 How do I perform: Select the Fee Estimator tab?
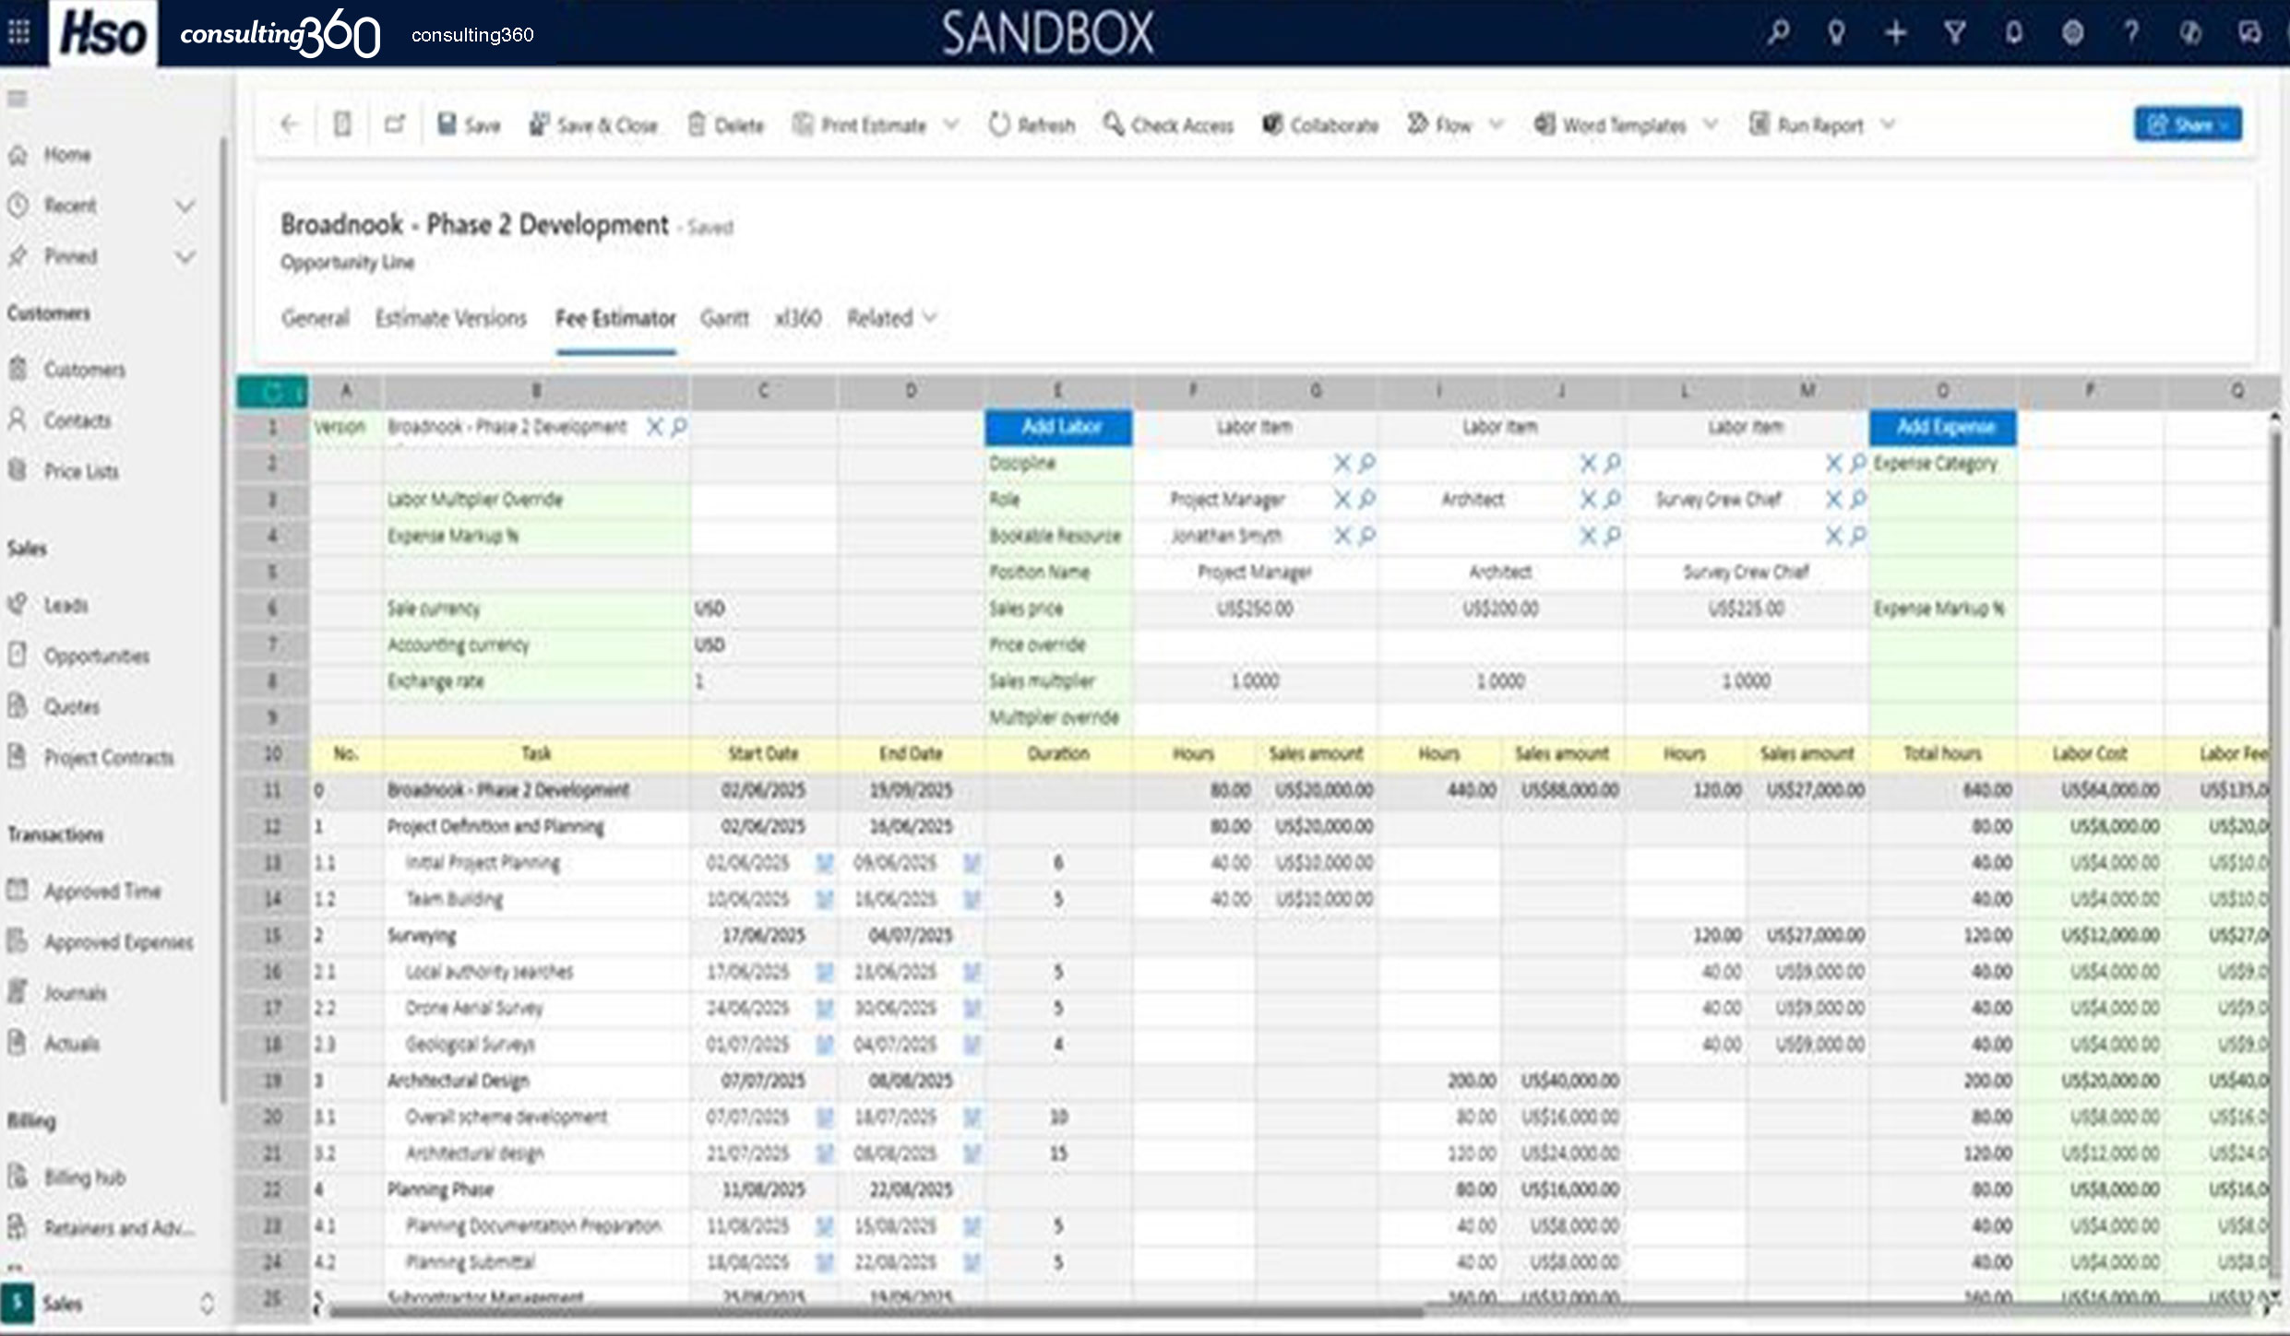pyautogui.click(x=615, y=318)
